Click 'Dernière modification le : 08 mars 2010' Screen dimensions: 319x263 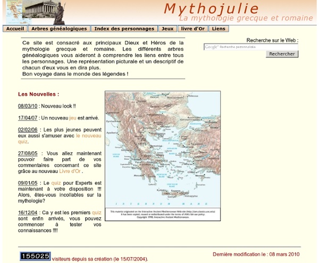point(256,254)
